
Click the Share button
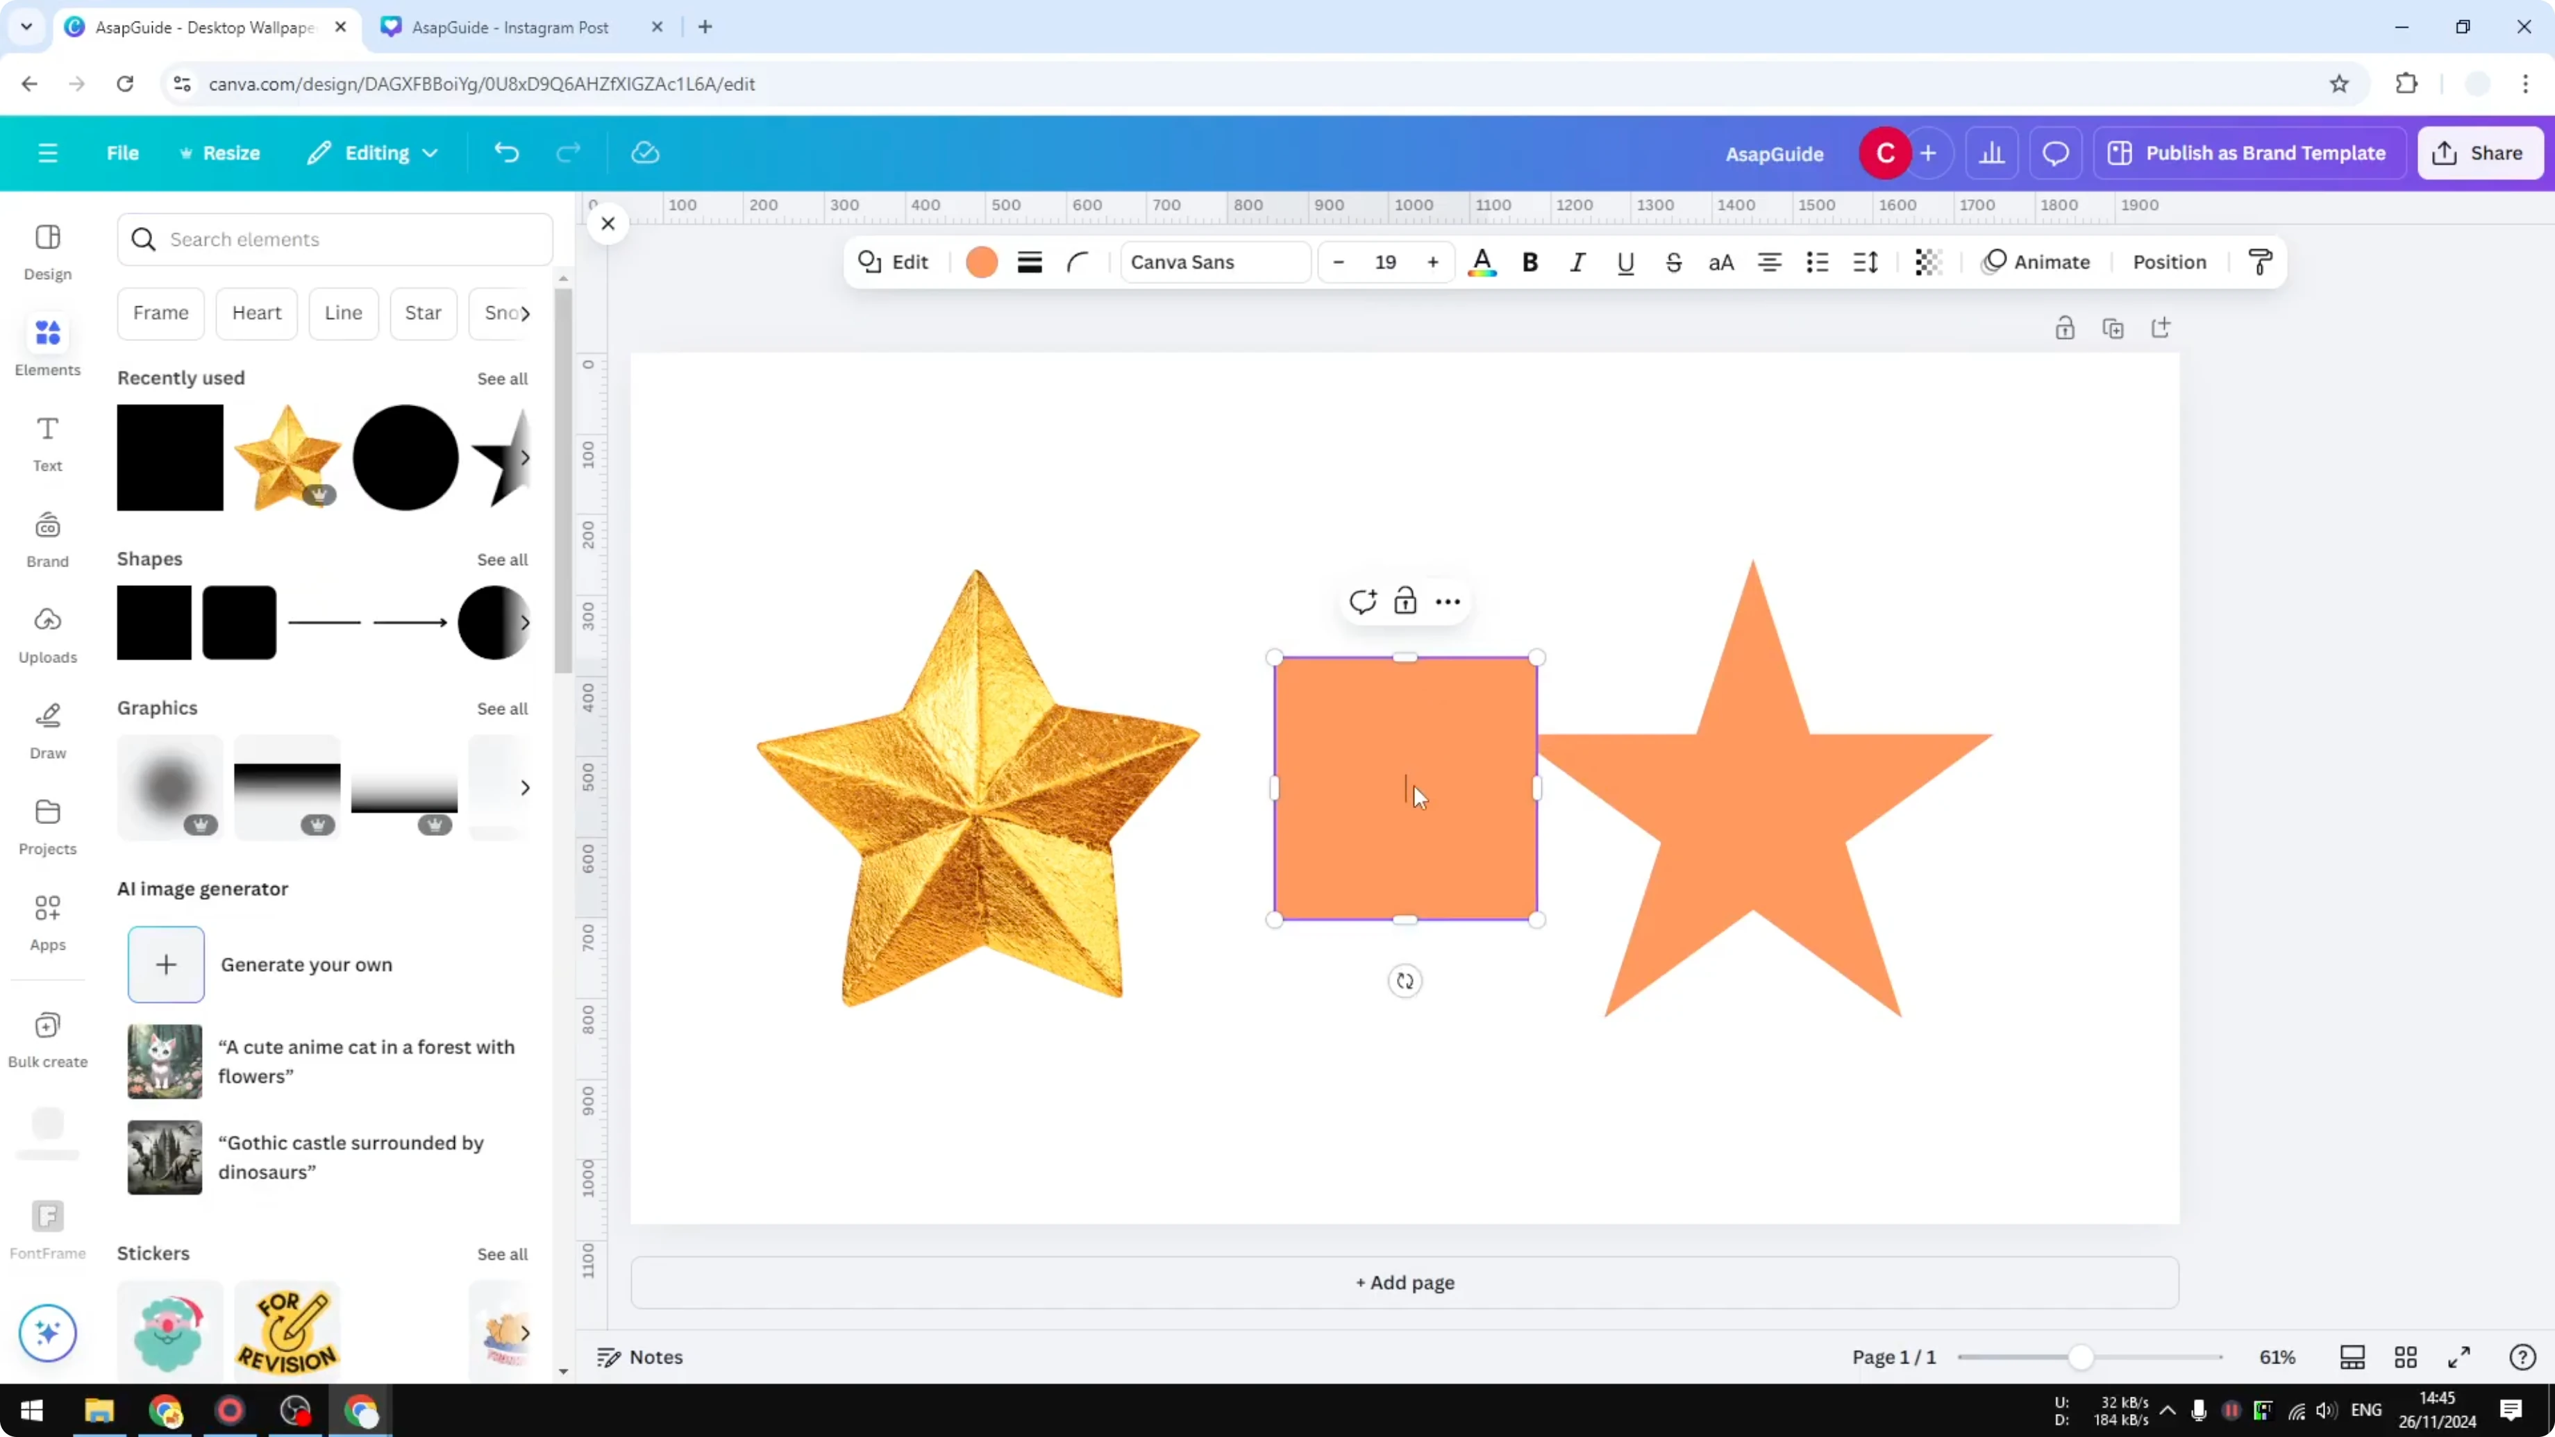pos(2479,152)
